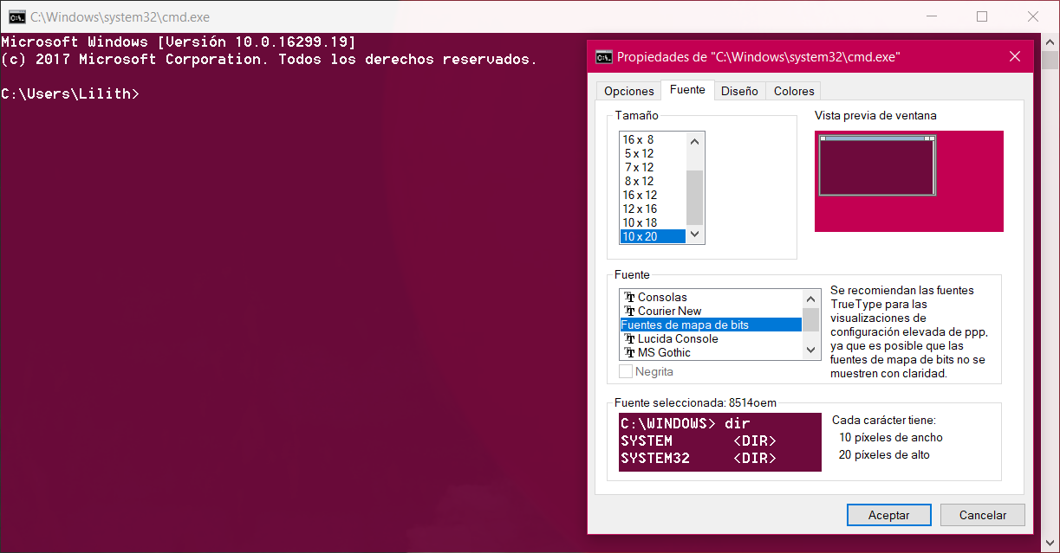Click the Vista previa window thumbnail
The height and width of the screenshot is (553, 1060).
876,164
